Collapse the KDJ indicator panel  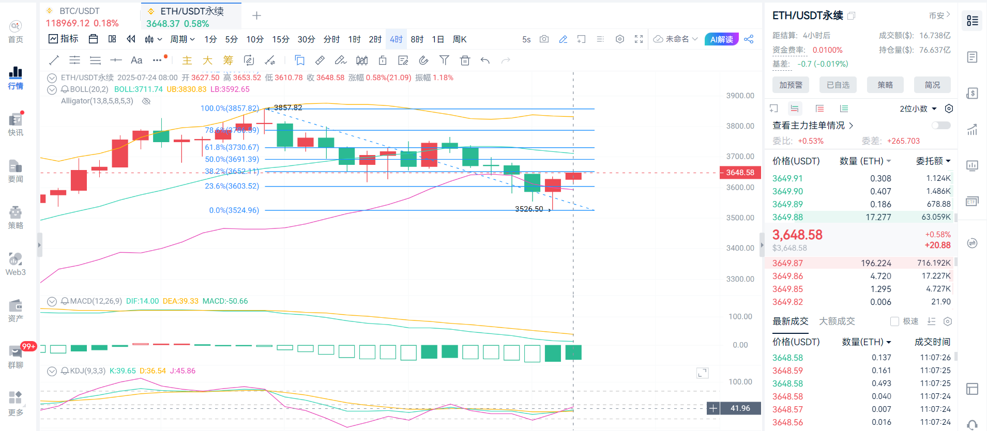pyautogui.click(x=52, y=371)
